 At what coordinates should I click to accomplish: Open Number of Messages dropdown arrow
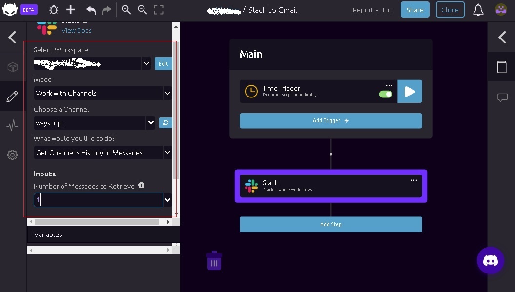167,200
